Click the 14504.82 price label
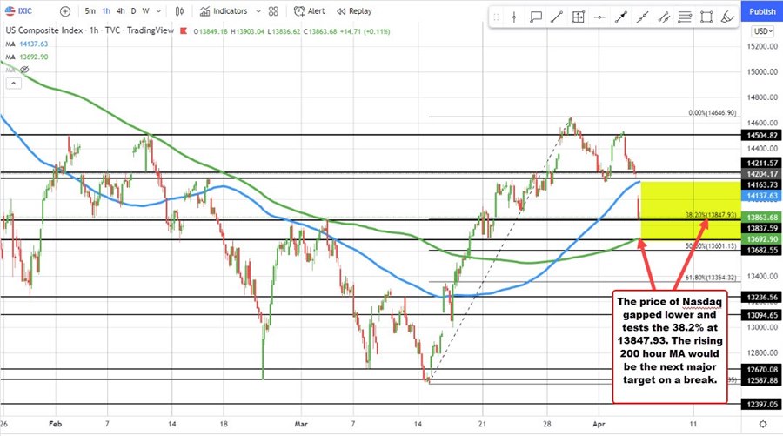Viewport: 783px width, 436px height. [x=762, y=136]
